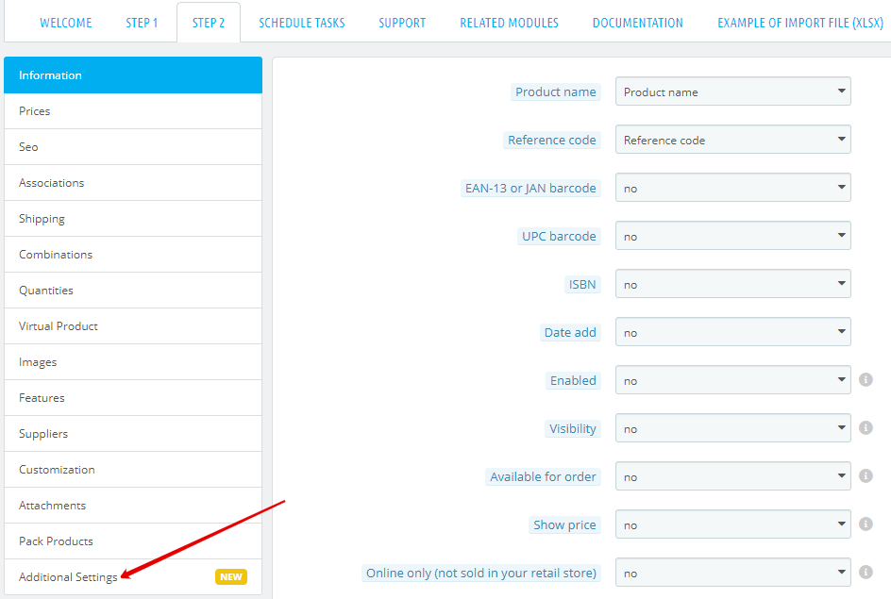Click the EAN-13 or JAN barcode label
This screenshot has height=599, width=891.
click(x=530, y=188)
